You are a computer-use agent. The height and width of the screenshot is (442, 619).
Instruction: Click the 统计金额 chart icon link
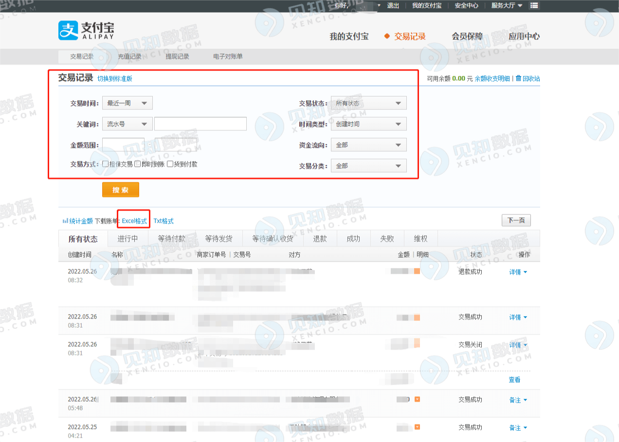(77, 221)
